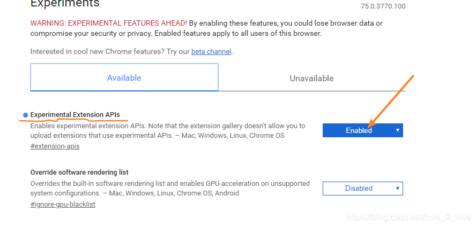476x227 pixels.
Task: Click the Disabled dropdown's arrow
Action: (397, 188)
